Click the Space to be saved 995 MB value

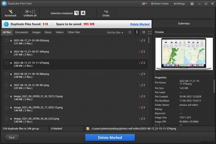click(89, 24)
